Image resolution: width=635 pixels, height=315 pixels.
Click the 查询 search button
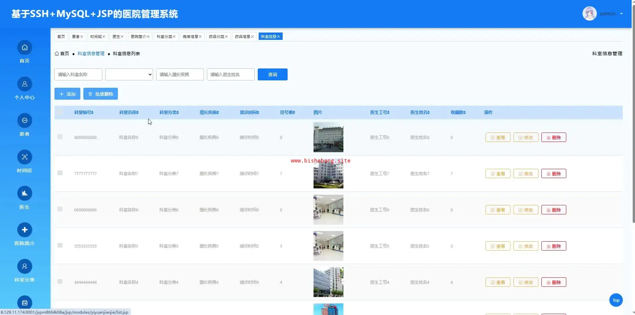pyautogui.click(x=272, y=74)
